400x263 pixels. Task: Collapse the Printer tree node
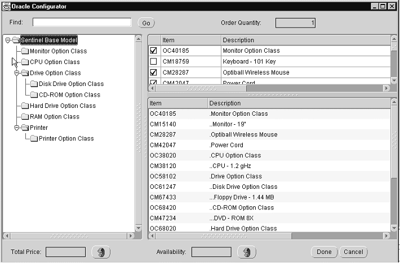[16, 128]
